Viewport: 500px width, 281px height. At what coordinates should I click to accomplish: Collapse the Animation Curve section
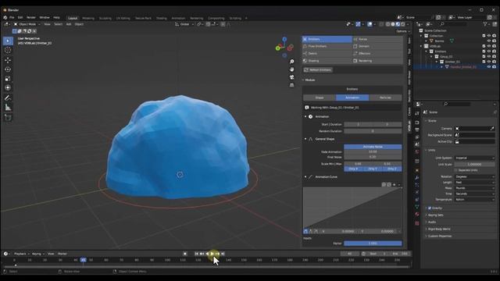pos(305,177)
